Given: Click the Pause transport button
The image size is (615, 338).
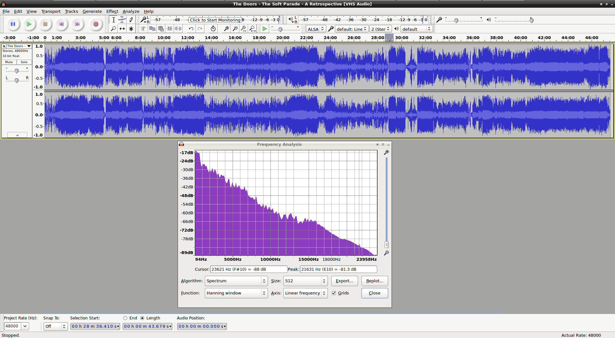Looking at the screenshot, I should [13, 24].
